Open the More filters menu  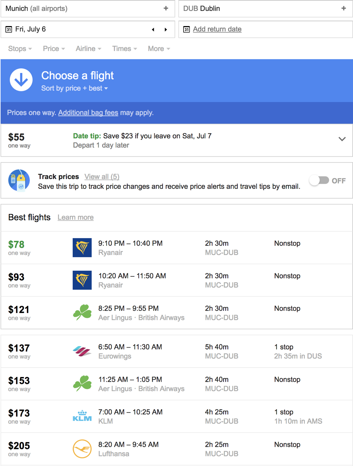pos(159,48)
